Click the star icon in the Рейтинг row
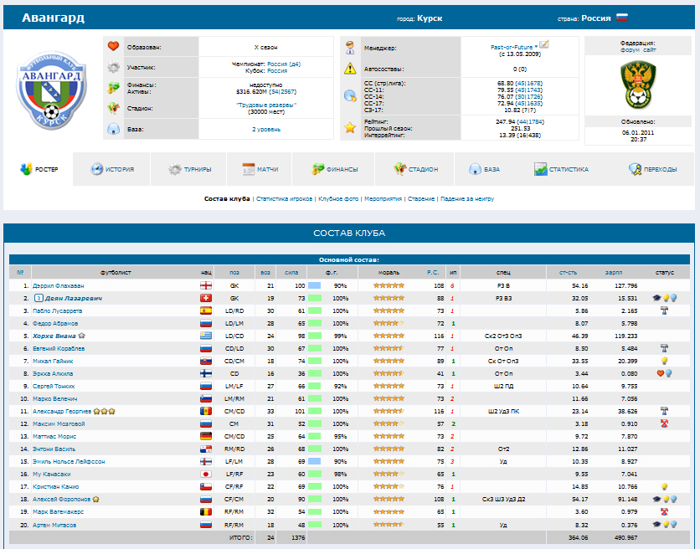 pyautogui.click(x=349, y=128)
